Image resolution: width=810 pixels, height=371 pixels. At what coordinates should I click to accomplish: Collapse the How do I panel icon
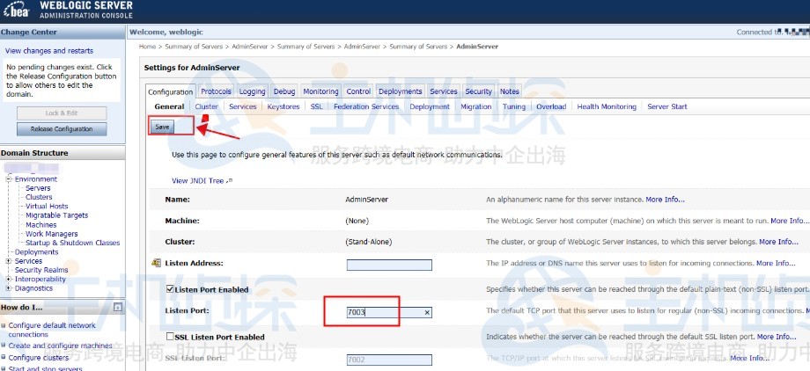tap(118, 307)
